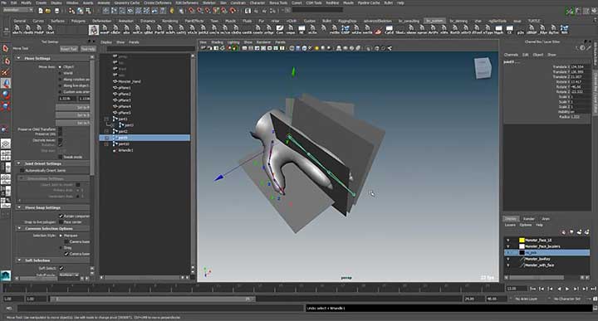The width and height of the screenshot is (598, 321).
Task: Enable the snap to grids magnet
Action: pyautogui.click(x=192, y=11)
